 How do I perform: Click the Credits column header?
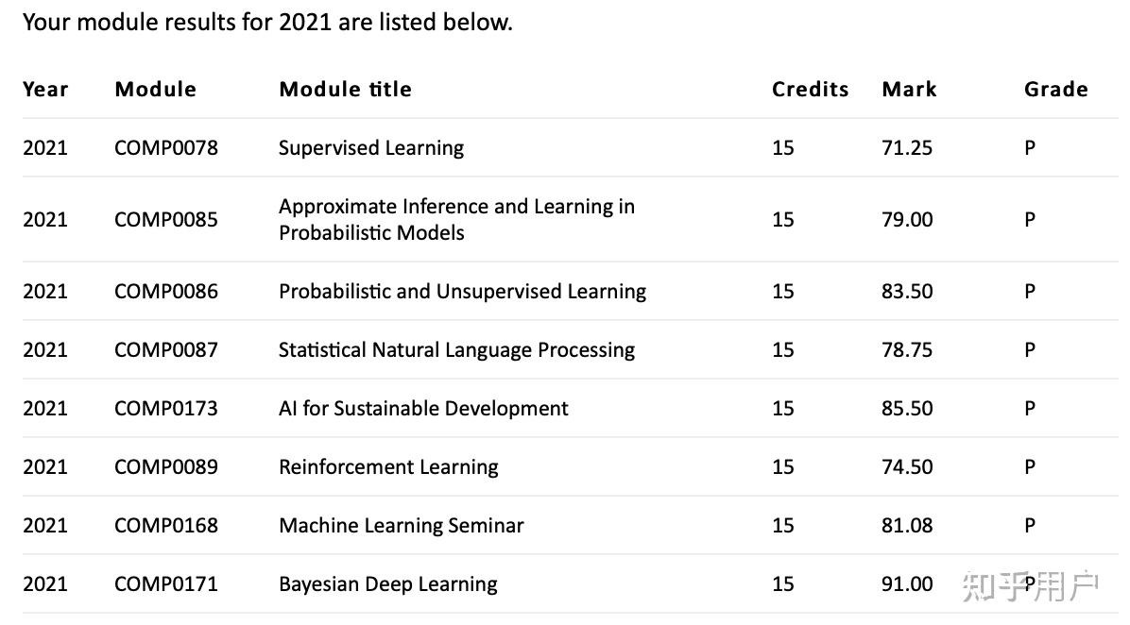pyautogui.click(x=810, y=90)
